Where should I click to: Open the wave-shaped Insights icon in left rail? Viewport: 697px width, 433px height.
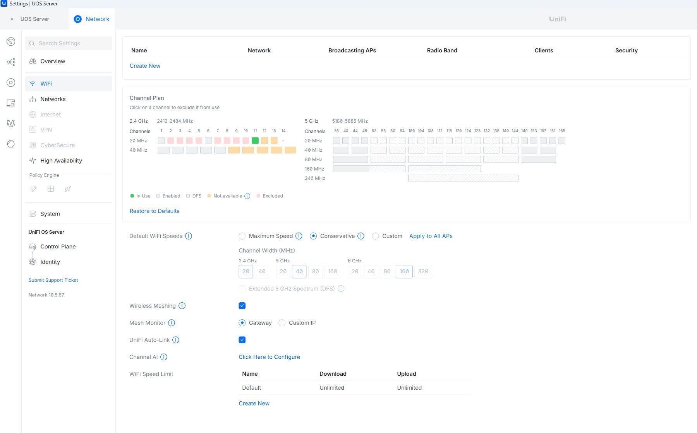(11, 123)
